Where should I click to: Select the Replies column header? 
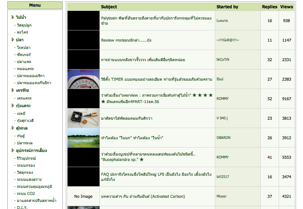coord(270,7)
